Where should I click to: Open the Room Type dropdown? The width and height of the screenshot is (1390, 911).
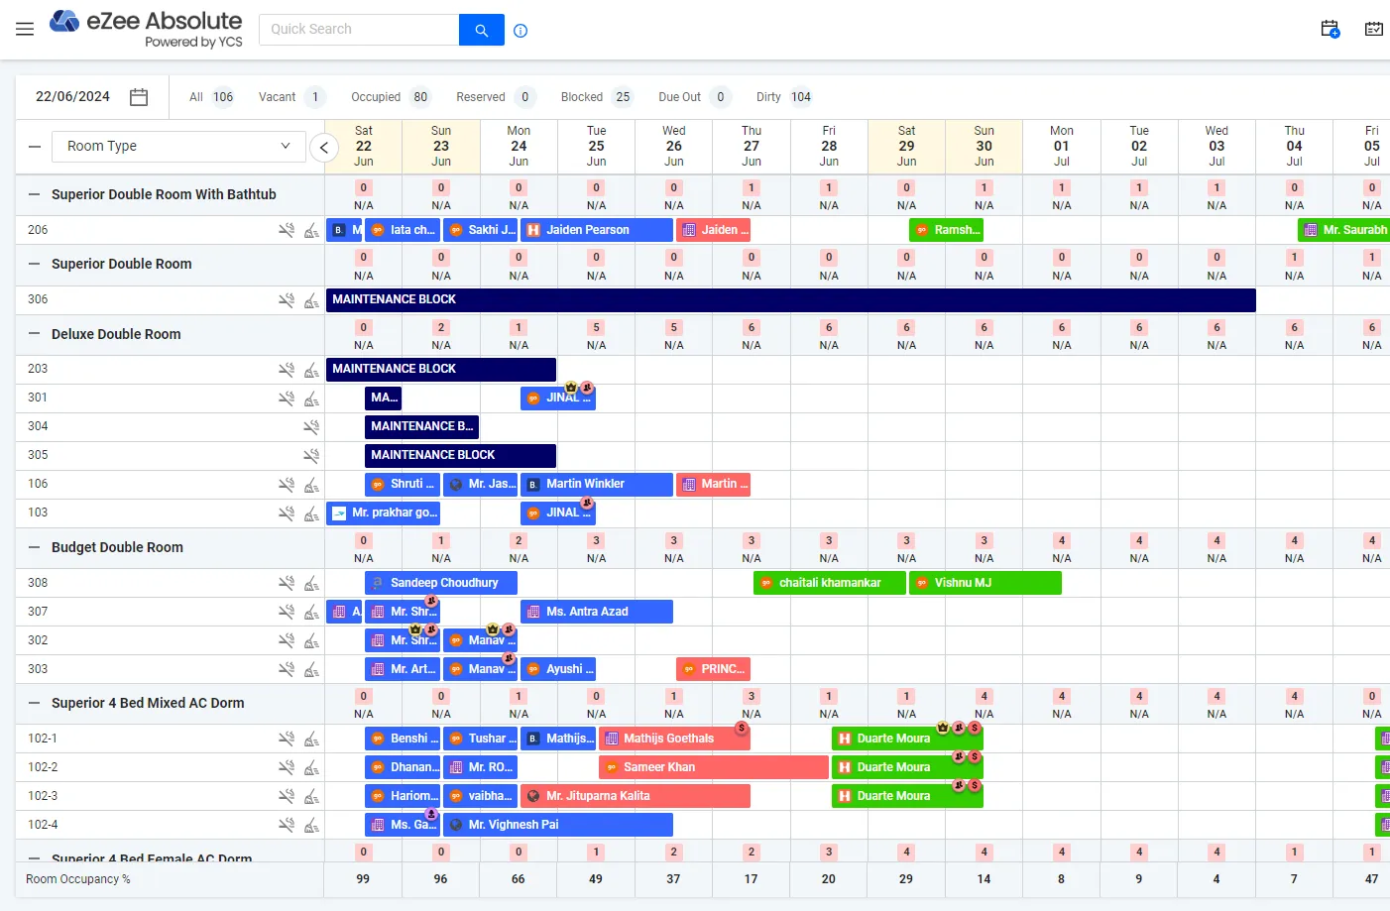[178, 147]
